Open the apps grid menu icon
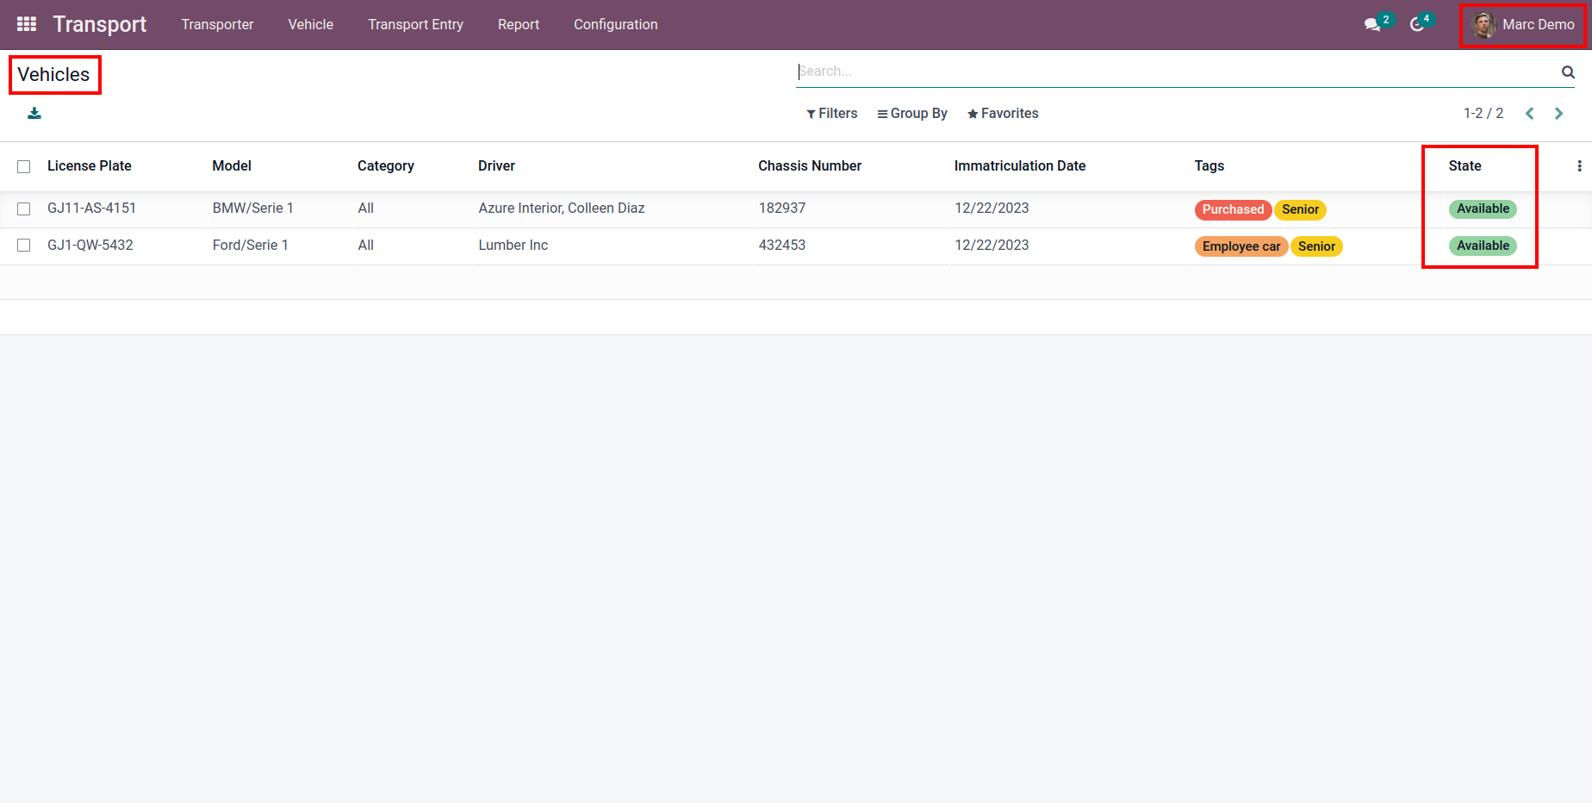This screenshot has height=803, width=1592. click(27, 24)
